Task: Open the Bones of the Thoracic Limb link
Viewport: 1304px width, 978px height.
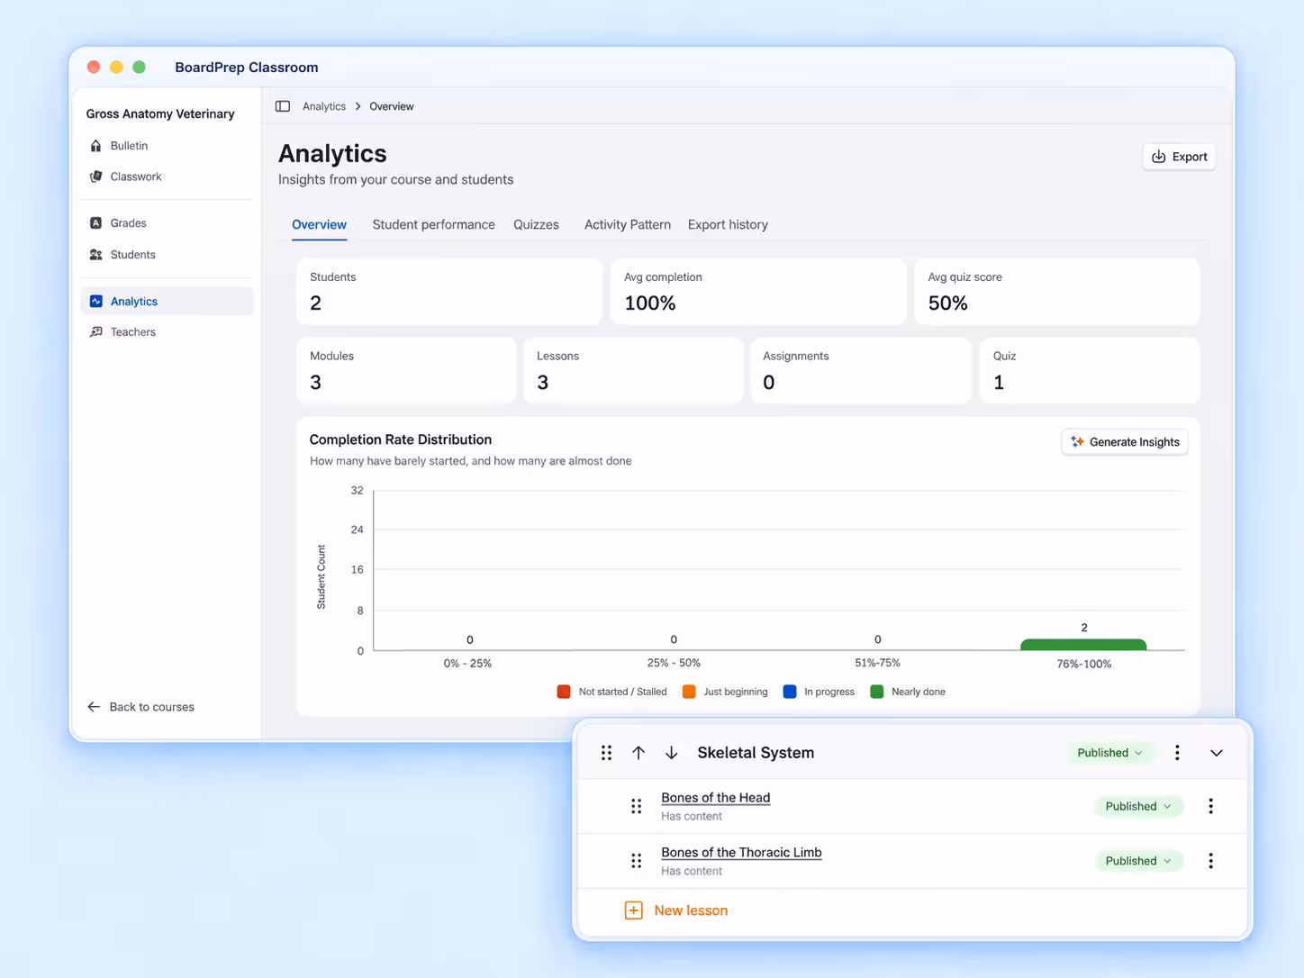Action: click(x=741, y=853)
